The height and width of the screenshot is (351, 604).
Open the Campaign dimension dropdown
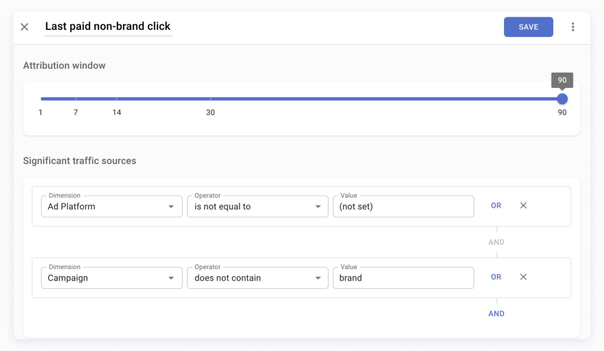coord(112,278)
